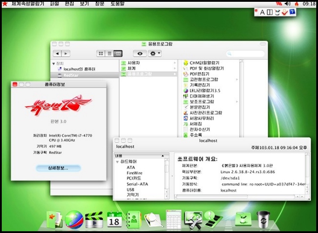Expand the 보조프로그람 folder arrow
Viewport: 318px width, 233px height.
[x=237, y=102]
